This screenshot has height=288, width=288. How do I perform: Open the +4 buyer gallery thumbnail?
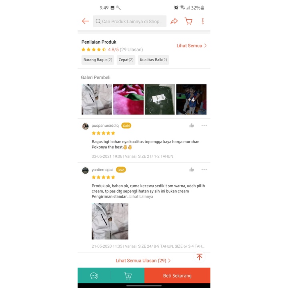click(191, 99)
